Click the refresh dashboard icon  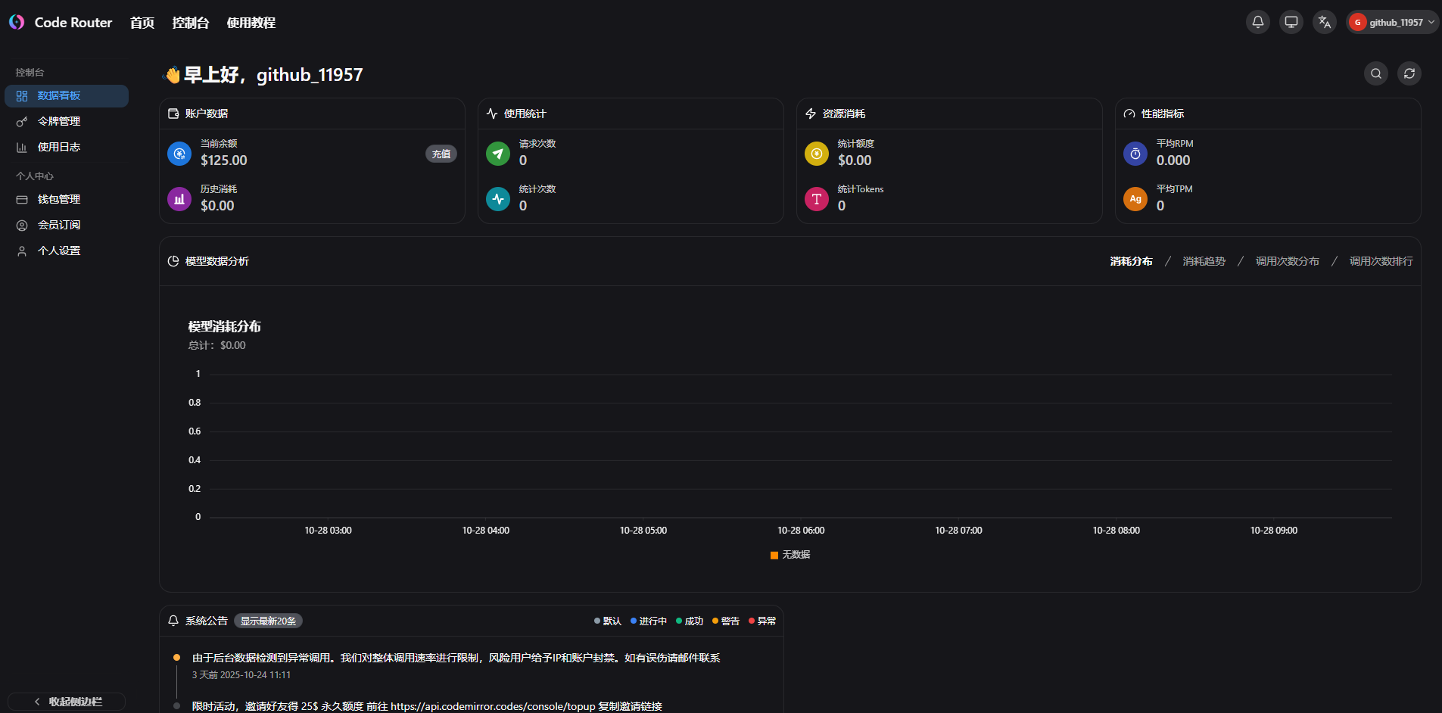(x=1409, y=73)
